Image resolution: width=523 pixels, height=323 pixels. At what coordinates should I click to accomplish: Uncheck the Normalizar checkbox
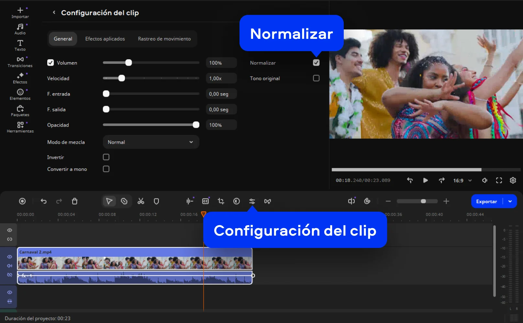point(316,63)
